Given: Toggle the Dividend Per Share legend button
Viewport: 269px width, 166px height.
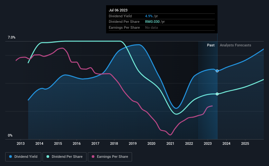Looking at the screenshot, I should 65,157.
